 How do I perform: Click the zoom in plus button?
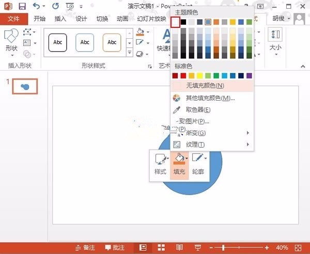click(x=267, y=248)
